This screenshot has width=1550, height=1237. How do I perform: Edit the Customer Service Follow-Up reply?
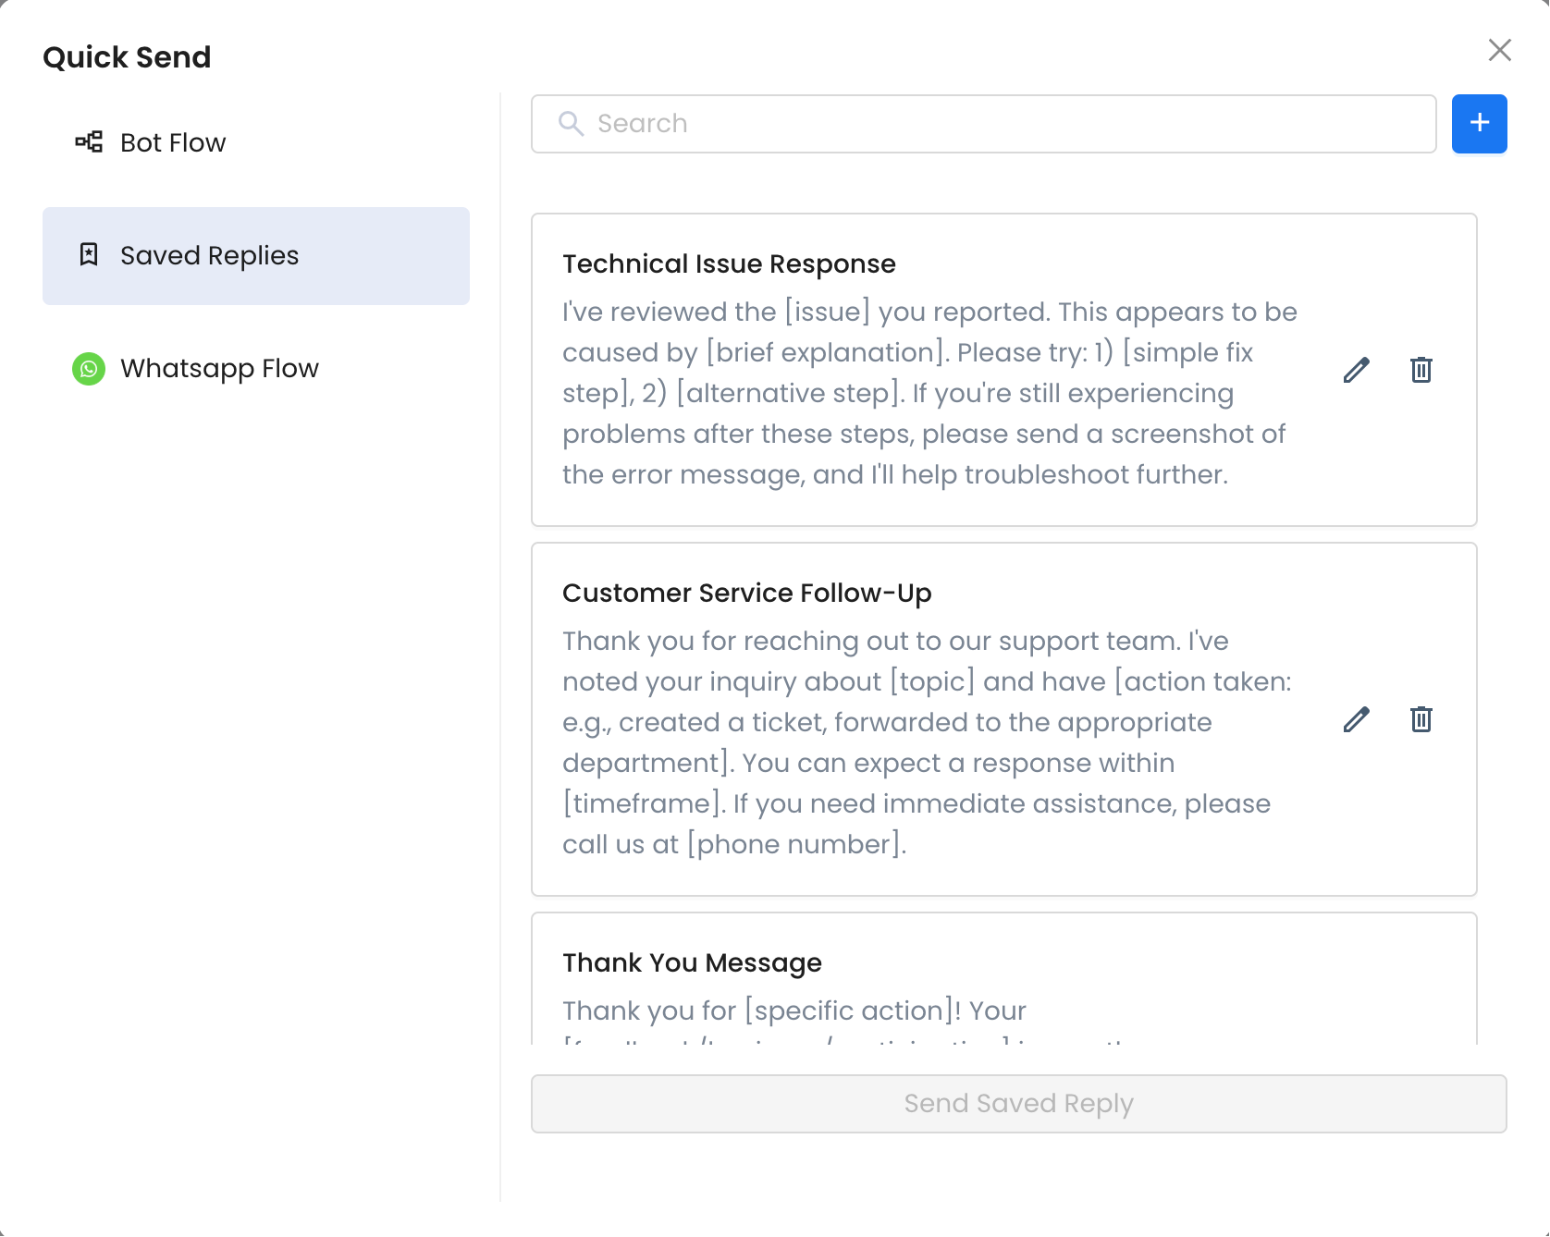(1356, 719)
